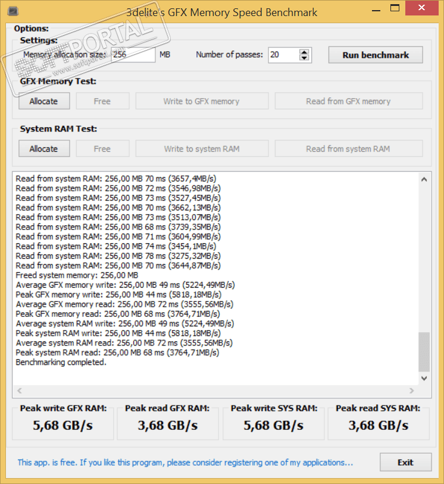Select the log line with 3454,1MB/s
Image resolution: width=444 pixels, height=484 pixels.
116,246
